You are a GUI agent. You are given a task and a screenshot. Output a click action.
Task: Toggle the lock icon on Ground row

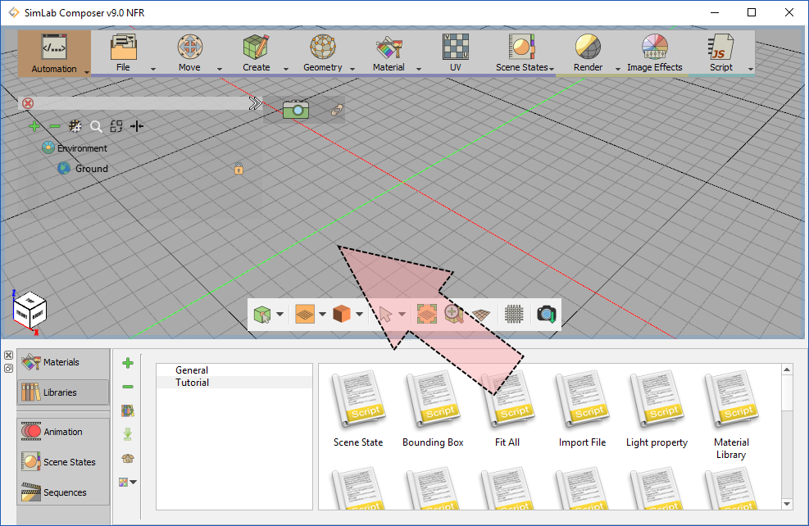(239, 169)
